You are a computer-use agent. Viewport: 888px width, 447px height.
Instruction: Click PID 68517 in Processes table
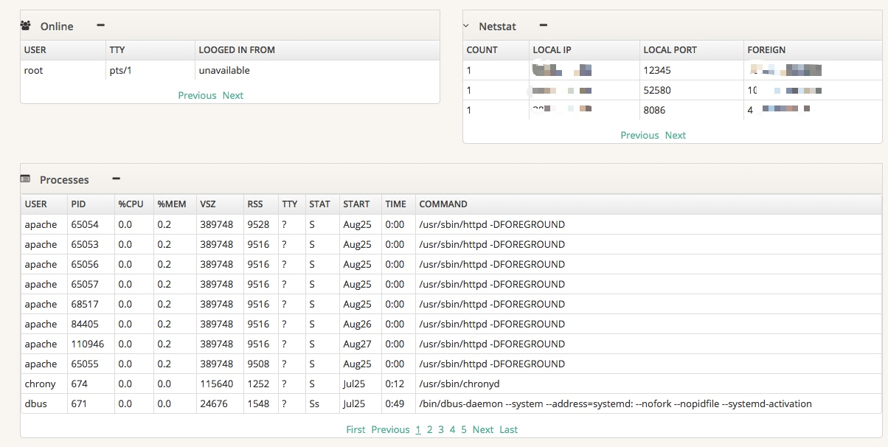tap(91, 304)
